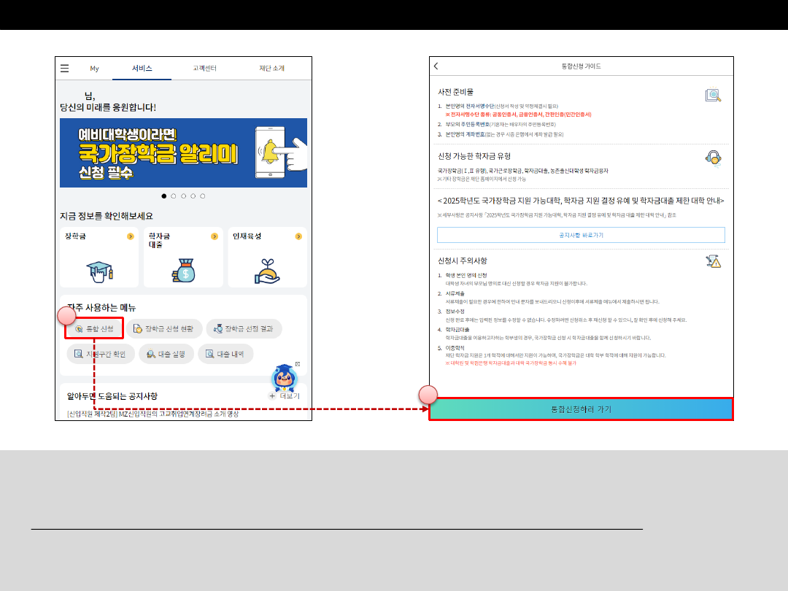Open the hamburger menu icon
The height and width of the screenshot is (591, 788).
[65, 69]
